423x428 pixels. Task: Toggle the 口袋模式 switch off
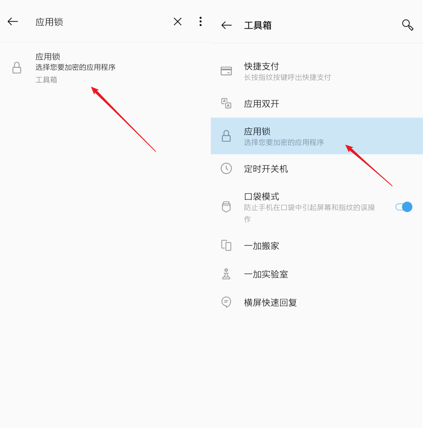[404, 207]
